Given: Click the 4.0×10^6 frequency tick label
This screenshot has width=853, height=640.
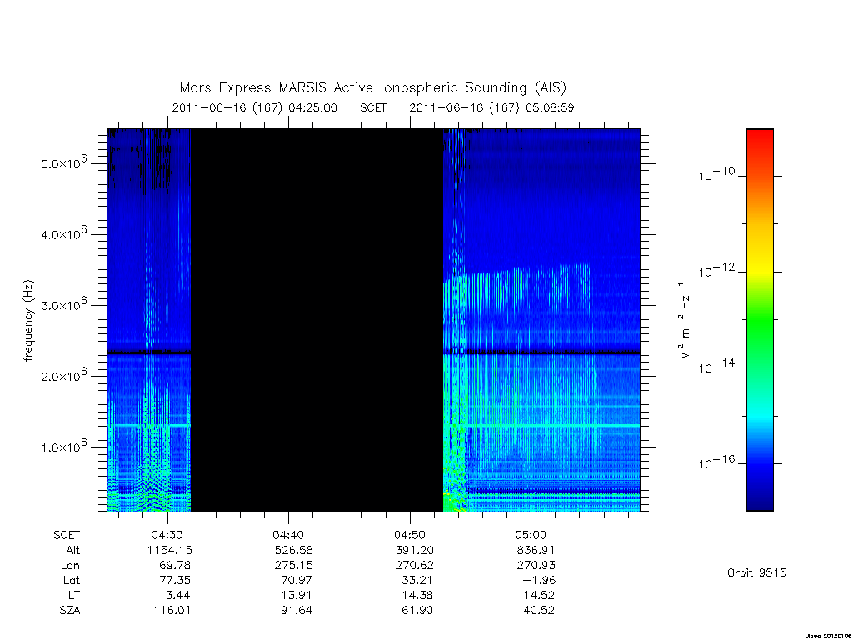Looking at the screenshot, I should pyautogui.click(x=64, y=233).
